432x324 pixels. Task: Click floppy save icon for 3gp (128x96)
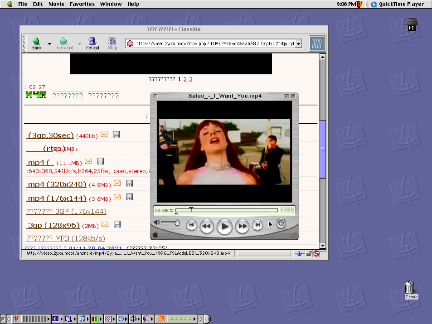[117, 224]
